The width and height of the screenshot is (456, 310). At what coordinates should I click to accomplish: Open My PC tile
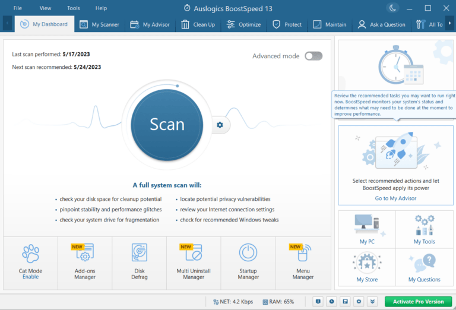[367, 230]
